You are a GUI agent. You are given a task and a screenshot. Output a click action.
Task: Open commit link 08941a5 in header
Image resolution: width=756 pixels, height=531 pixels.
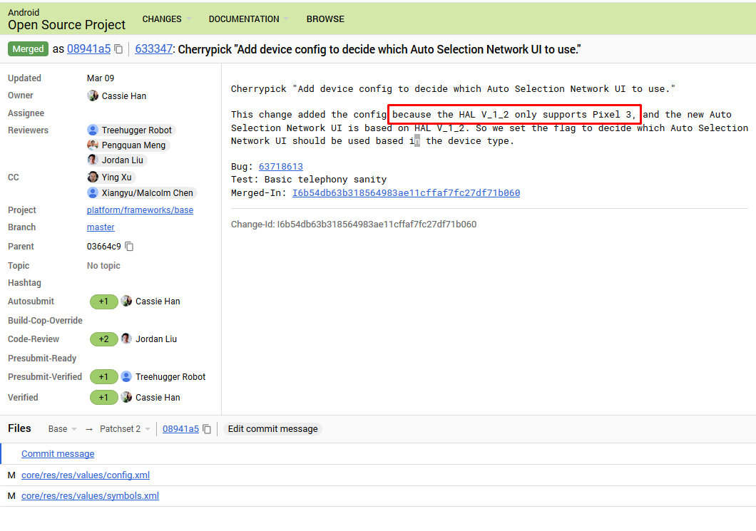point(88,49)
